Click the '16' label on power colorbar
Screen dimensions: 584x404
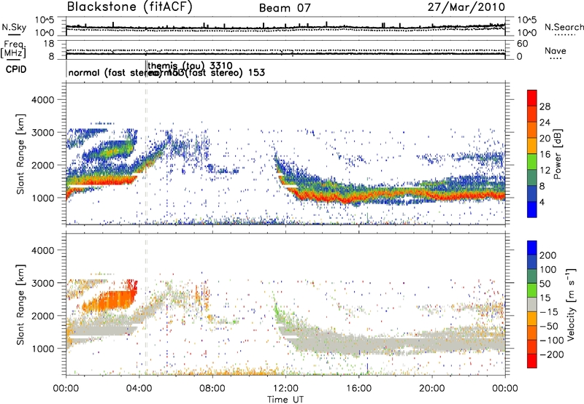[x=545, y=155]
